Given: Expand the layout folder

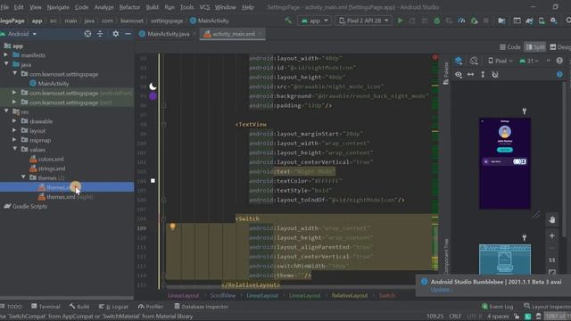Looking at the screenshot, I should pos(14,131).
